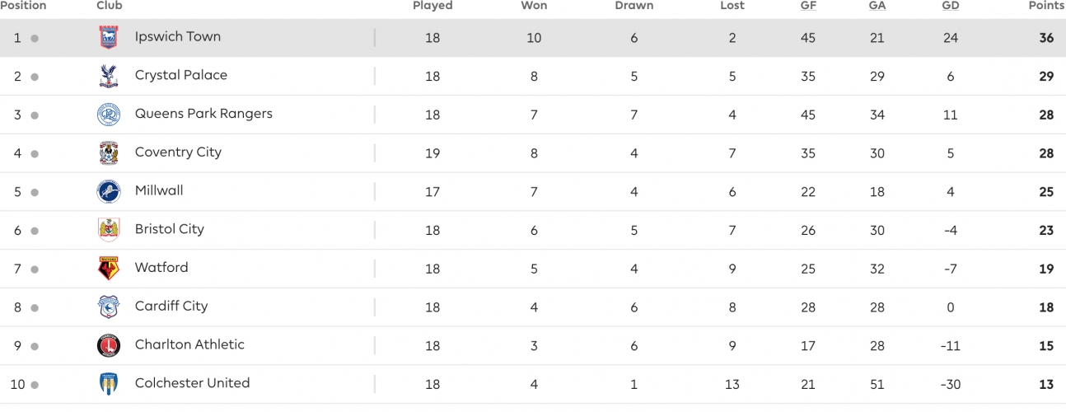The height and width of the screenshot is (412, 1066).
Task: Open the Queens Park Rangers link
Action: pyautogui.click(x=203, y=114)
